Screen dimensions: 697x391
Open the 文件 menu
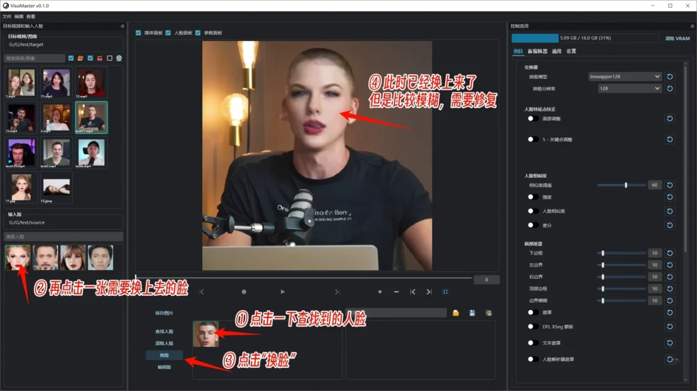pos(7,16)
